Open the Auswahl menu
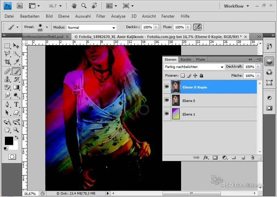Screen dimensions: 277x197 pyautogui.click(x=83, y=16)
